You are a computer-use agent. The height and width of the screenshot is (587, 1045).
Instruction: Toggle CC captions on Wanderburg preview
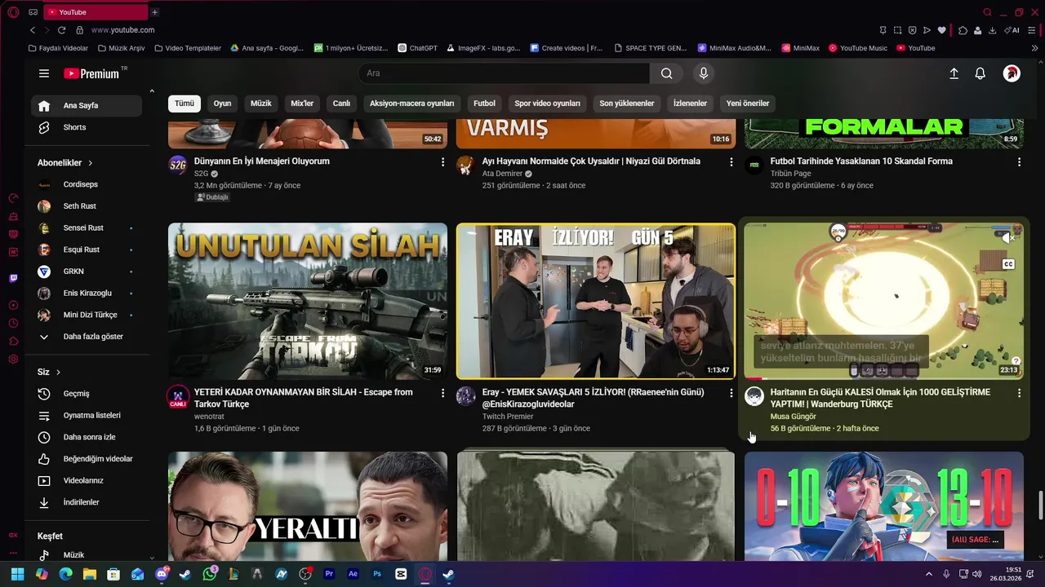1008,264
